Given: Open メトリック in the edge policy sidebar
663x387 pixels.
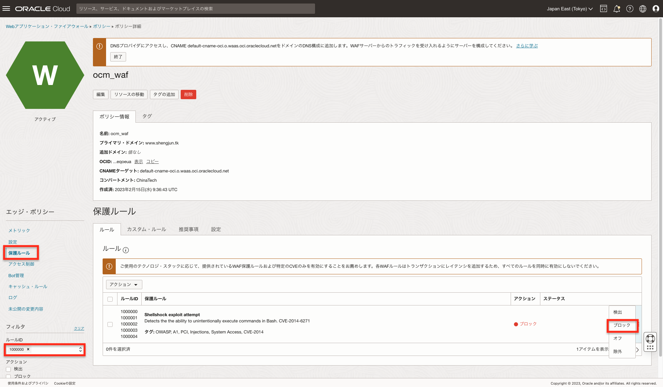Looking at the screenshot, I should 19,230.
